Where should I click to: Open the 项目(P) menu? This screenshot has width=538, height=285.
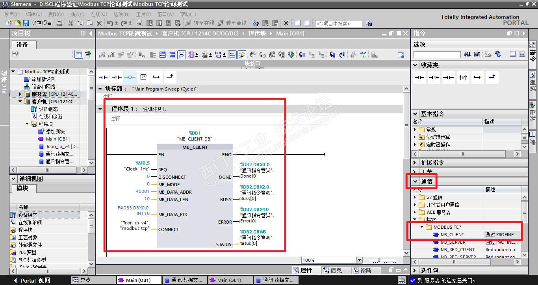(x=12, y=14)
